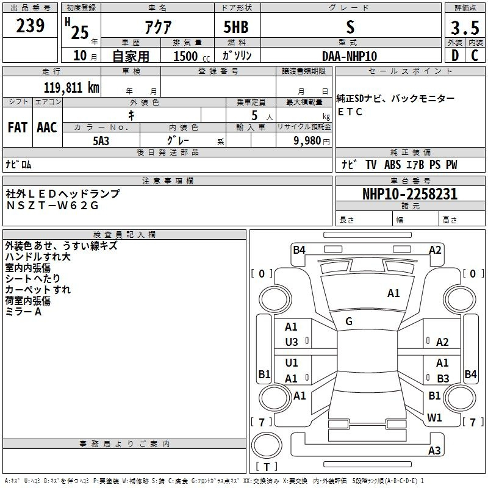Click the リサイクル預託金 header
488x488 pixels.
304,127
